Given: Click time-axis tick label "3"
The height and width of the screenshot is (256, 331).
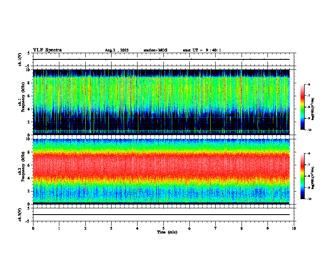Looking at the screenshot, I should tap(111, 228).
